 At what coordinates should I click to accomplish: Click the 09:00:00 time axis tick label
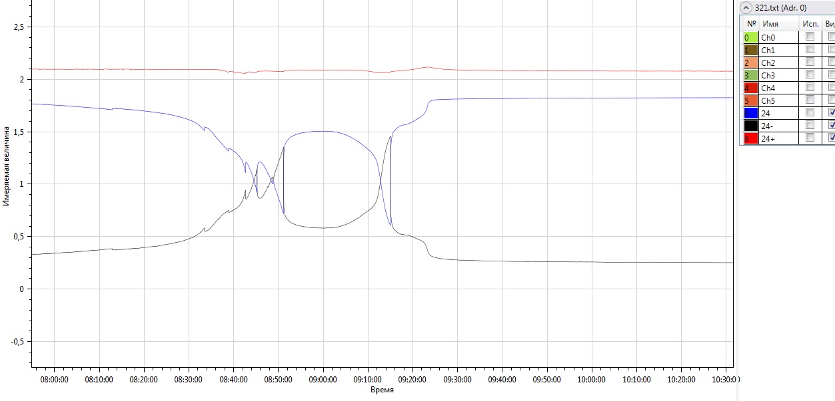point(322,380)
